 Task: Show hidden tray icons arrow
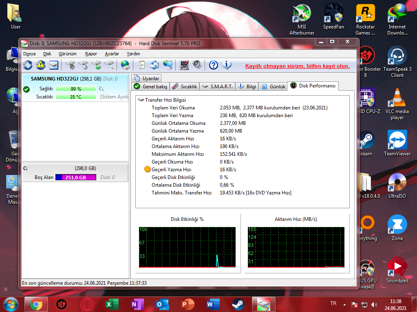[345, 305]
